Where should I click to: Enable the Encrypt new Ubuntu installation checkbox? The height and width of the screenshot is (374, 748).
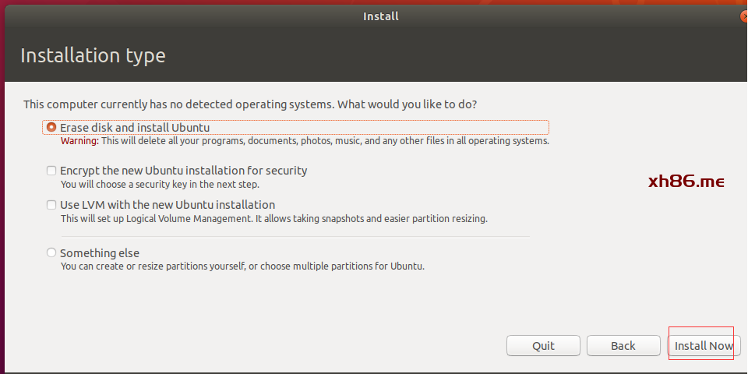tap(51, 170)
